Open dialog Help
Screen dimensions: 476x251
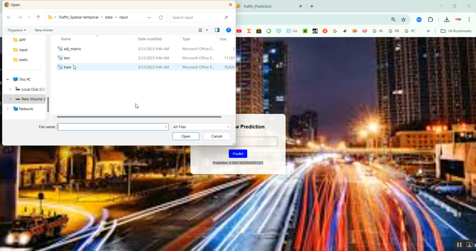tap(228, 30)
